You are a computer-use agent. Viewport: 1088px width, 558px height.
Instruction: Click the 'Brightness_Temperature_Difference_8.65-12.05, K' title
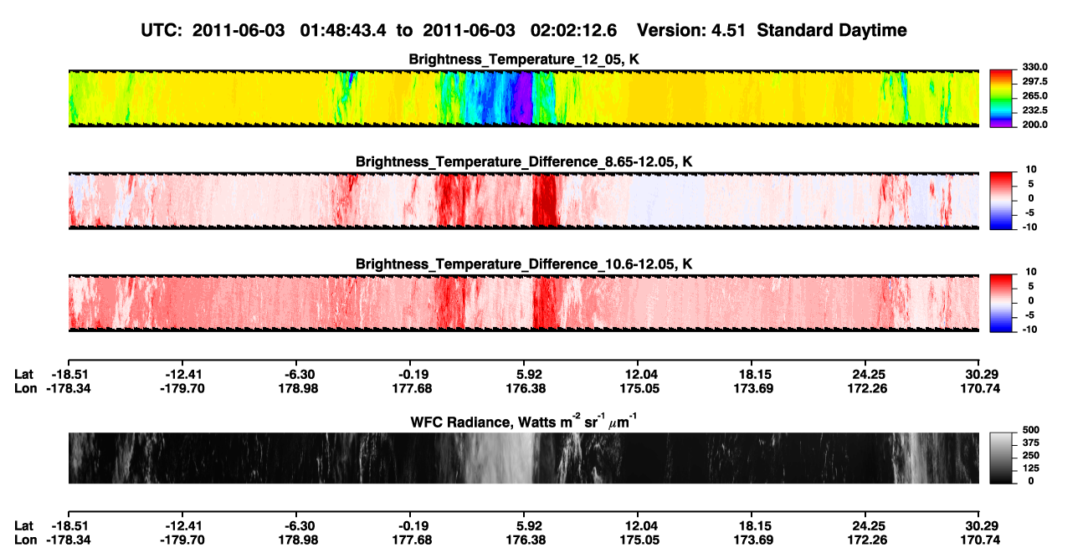(x=523, y=161)
